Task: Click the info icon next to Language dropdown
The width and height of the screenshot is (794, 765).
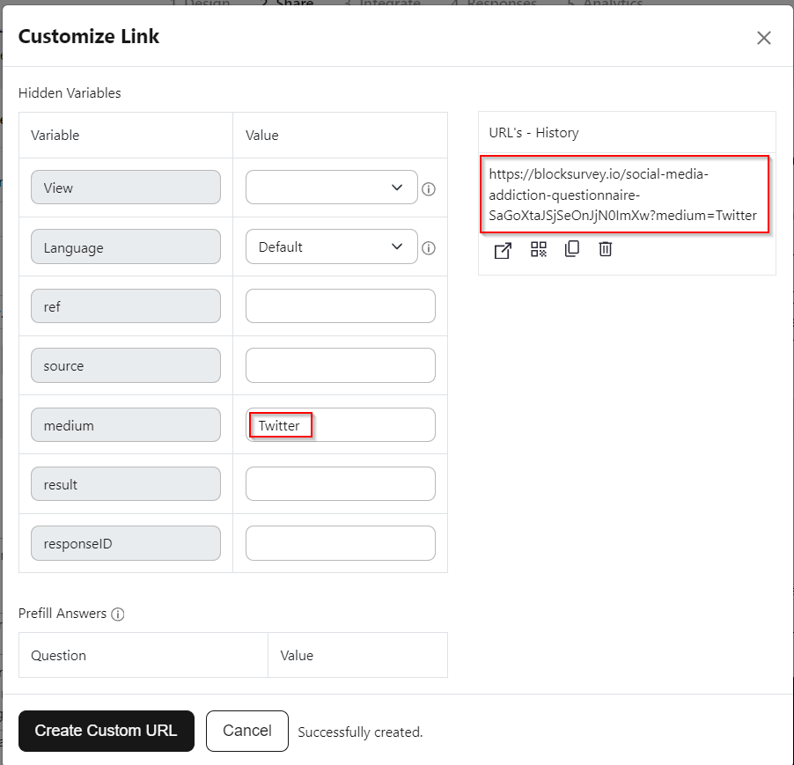Action: click(x=429, y=248)
